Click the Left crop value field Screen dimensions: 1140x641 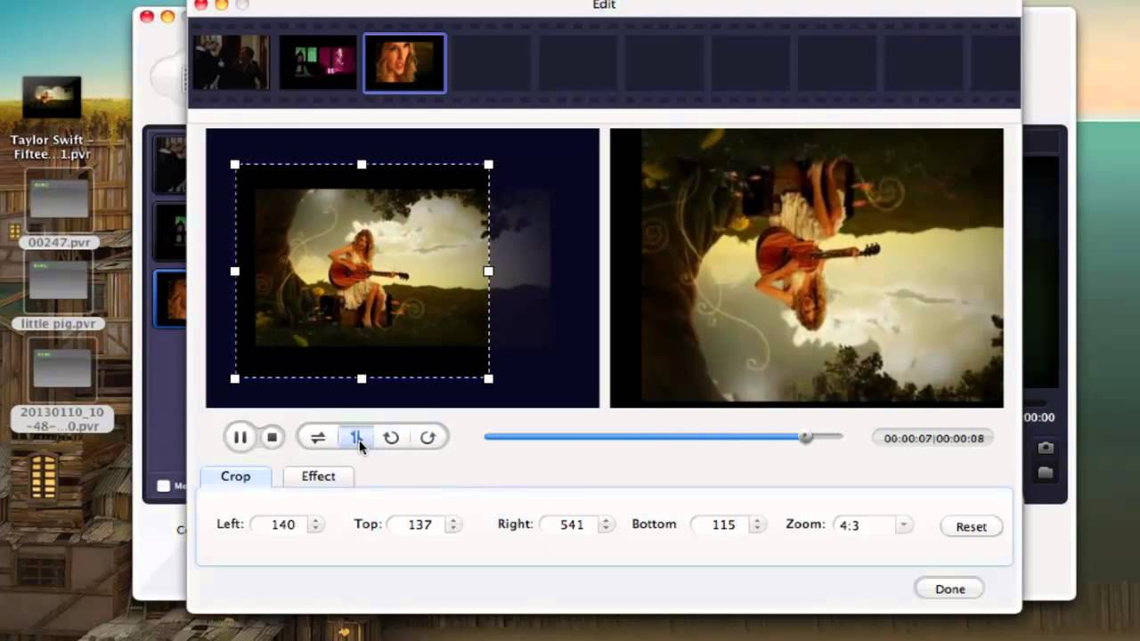[279, 524]
